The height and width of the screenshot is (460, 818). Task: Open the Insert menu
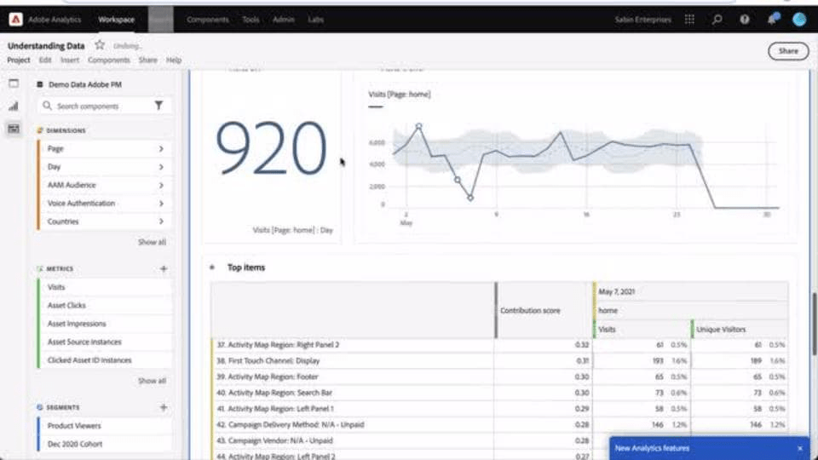[x=68, y=60]
